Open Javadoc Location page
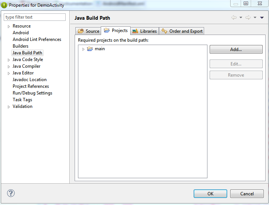The image size is (269, 205). point(29,80)
